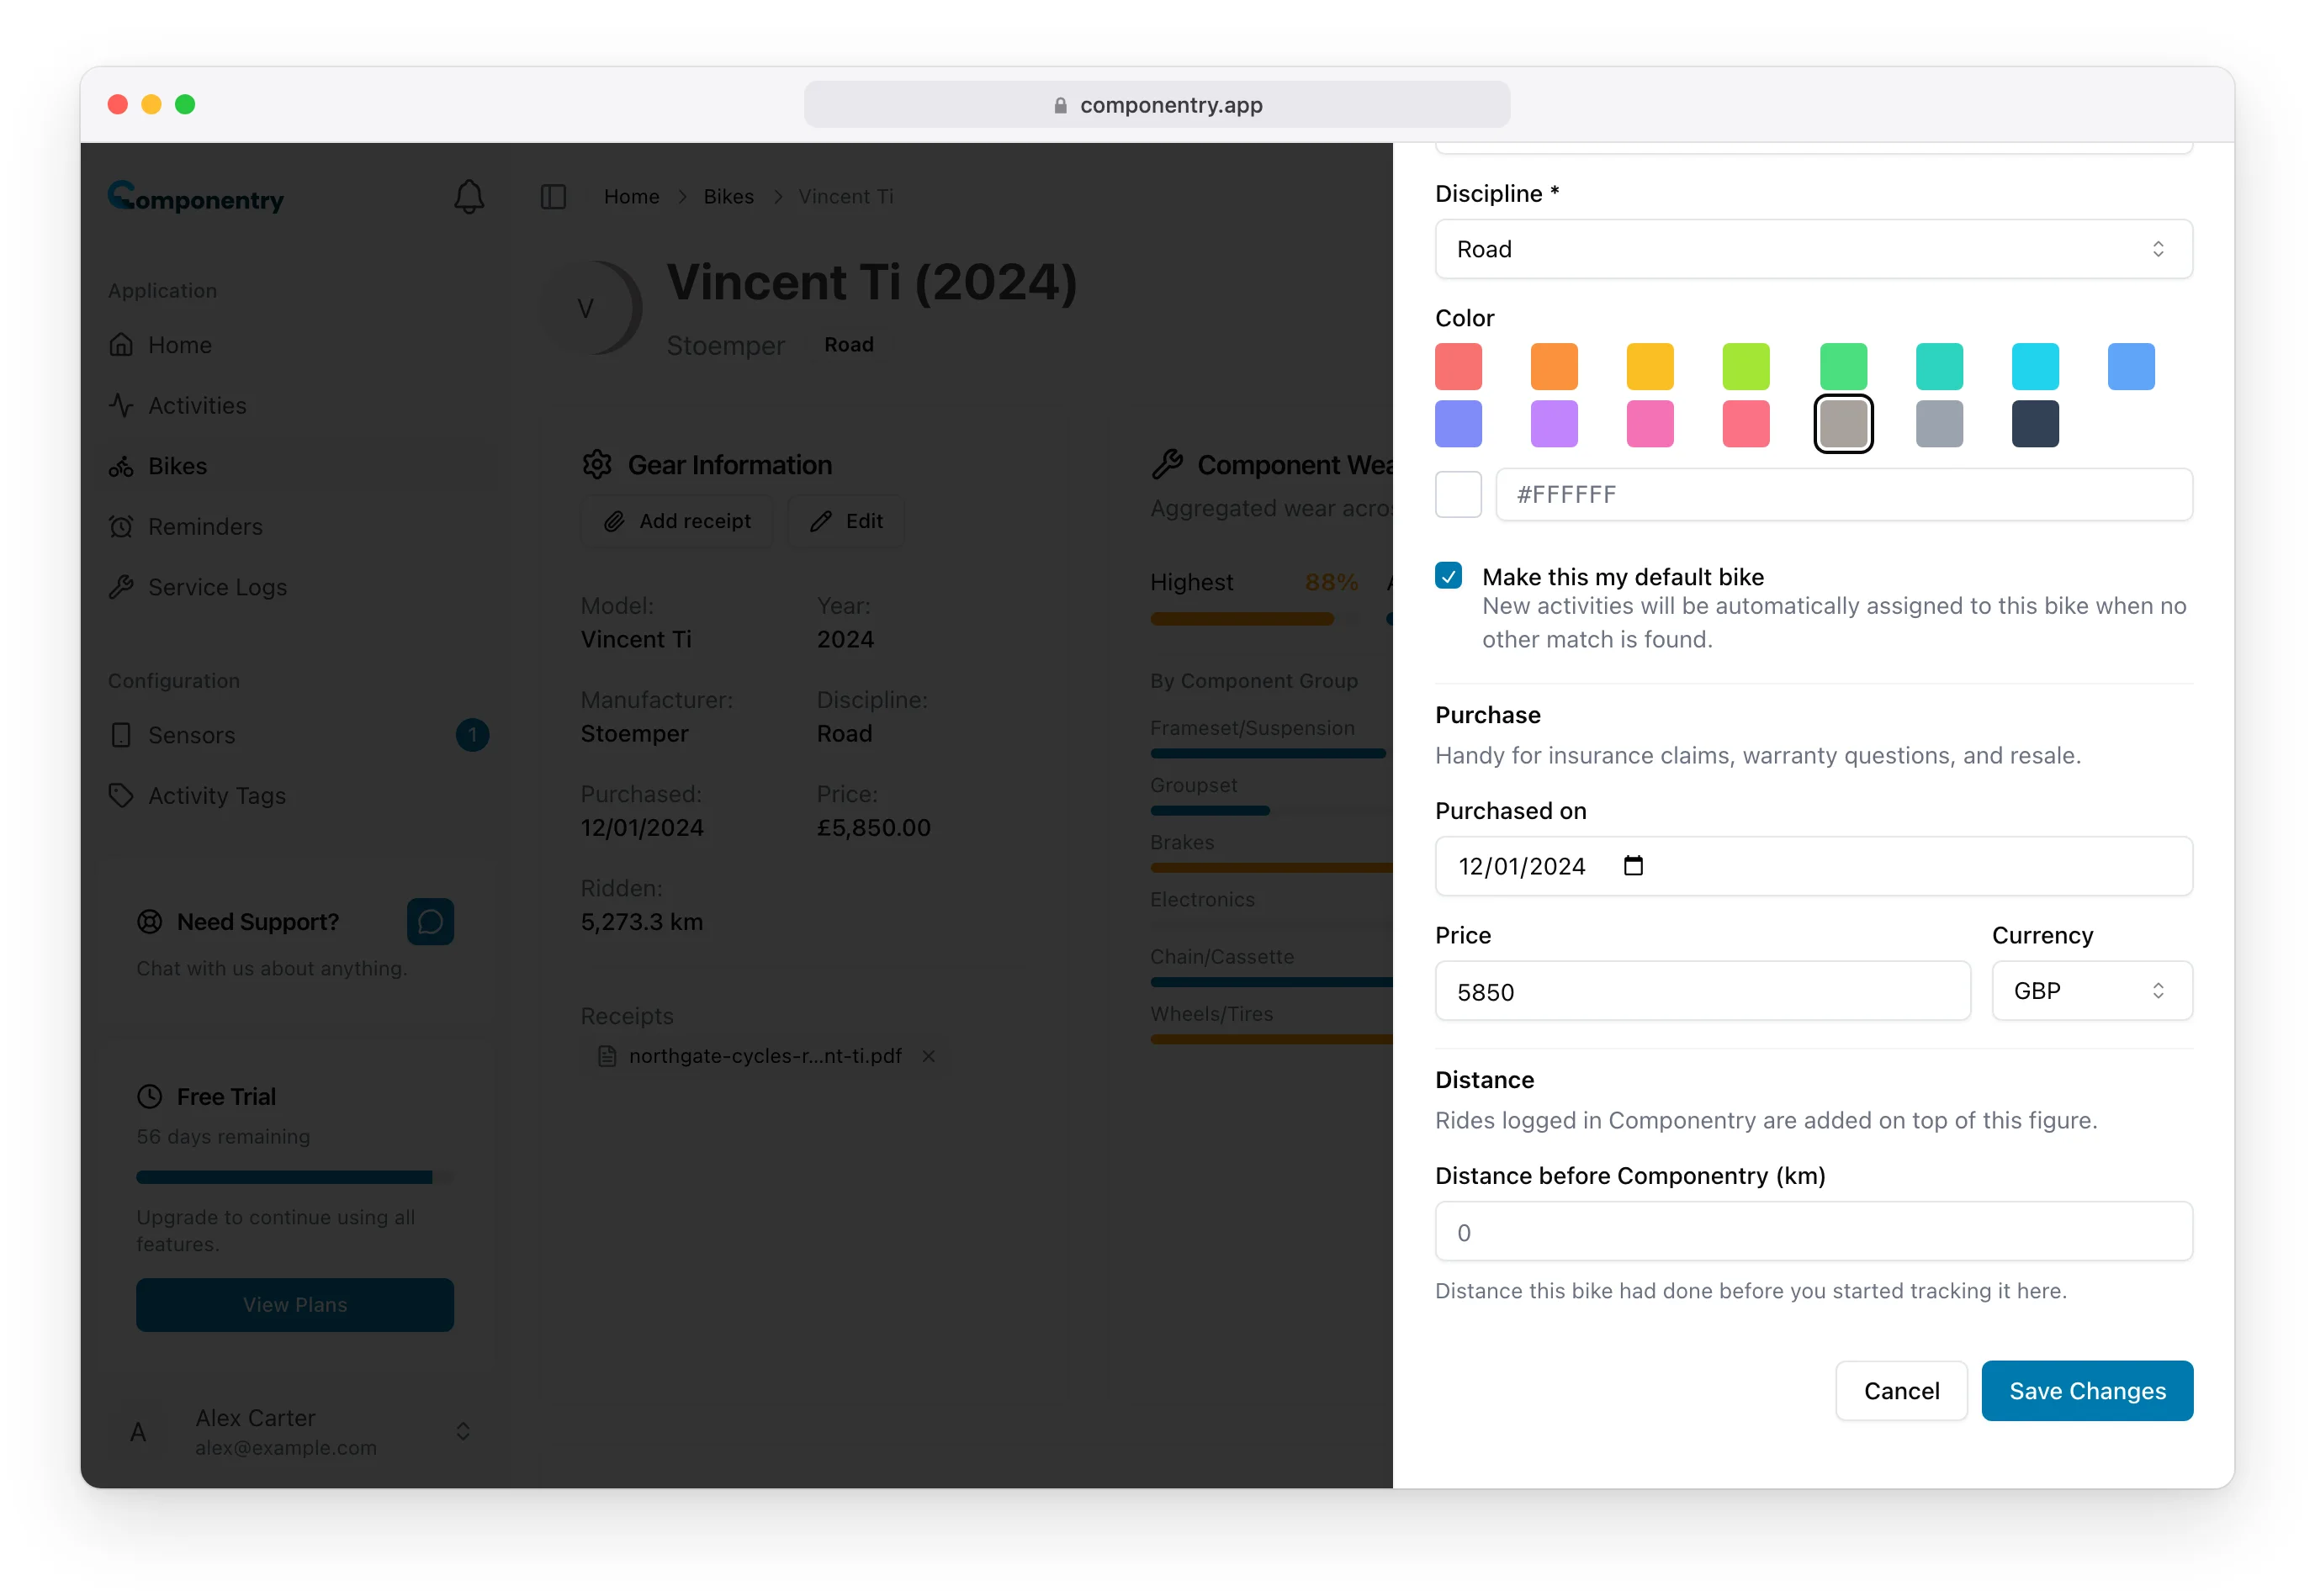The width and height of the screenshot is (2315, 1596).
Task: Click the Free Trial clock icon
Action: [149, 1096]
